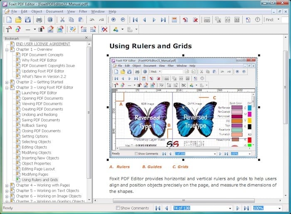Select PDF Document Concepts bookmark
Viewport: 291px width, 214px height.
pyautogui.click(x=42, y=55)
